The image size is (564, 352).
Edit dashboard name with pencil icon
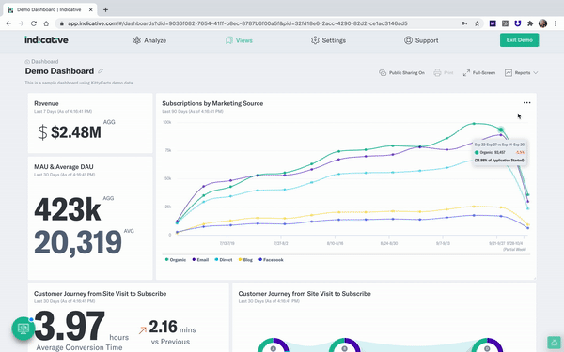101,70
